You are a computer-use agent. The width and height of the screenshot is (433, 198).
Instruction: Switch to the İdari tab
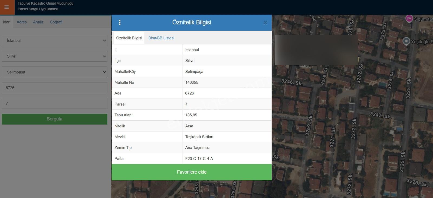7,22
